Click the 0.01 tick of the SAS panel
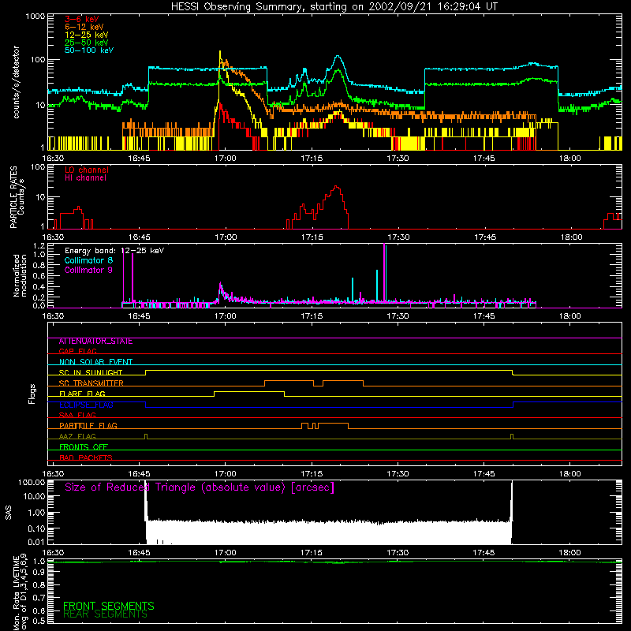 tap(36, 542)
